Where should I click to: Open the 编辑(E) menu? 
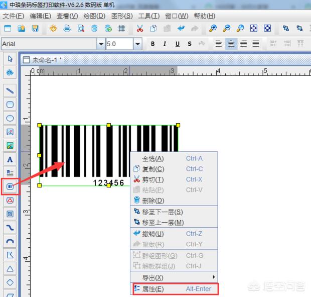tap(40, 16)
